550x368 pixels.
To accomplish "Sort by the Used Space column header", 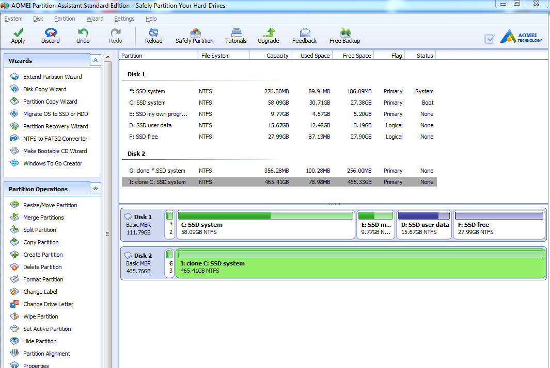I will [311, 55].
